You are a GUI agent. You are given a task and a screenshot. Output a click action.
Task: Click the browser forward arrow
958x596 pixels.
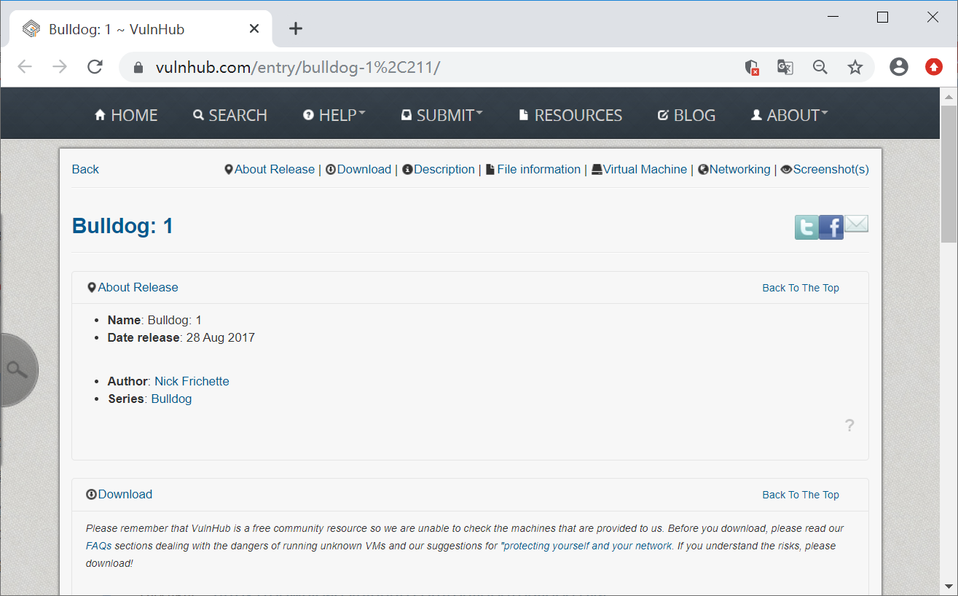60,67
